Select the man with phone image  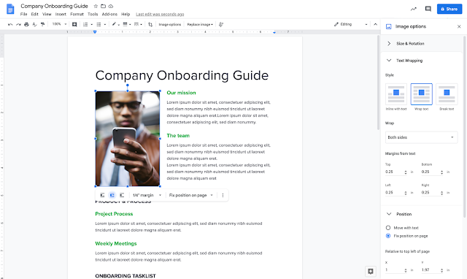click(x=128, y=139)
